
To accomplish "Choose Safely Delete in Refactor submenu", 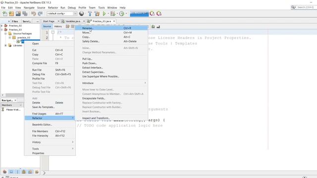I will [x=111, y=42].
